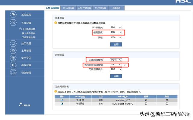
Task: Open 无线环境监测 submenu item
Action: [28, 37]
